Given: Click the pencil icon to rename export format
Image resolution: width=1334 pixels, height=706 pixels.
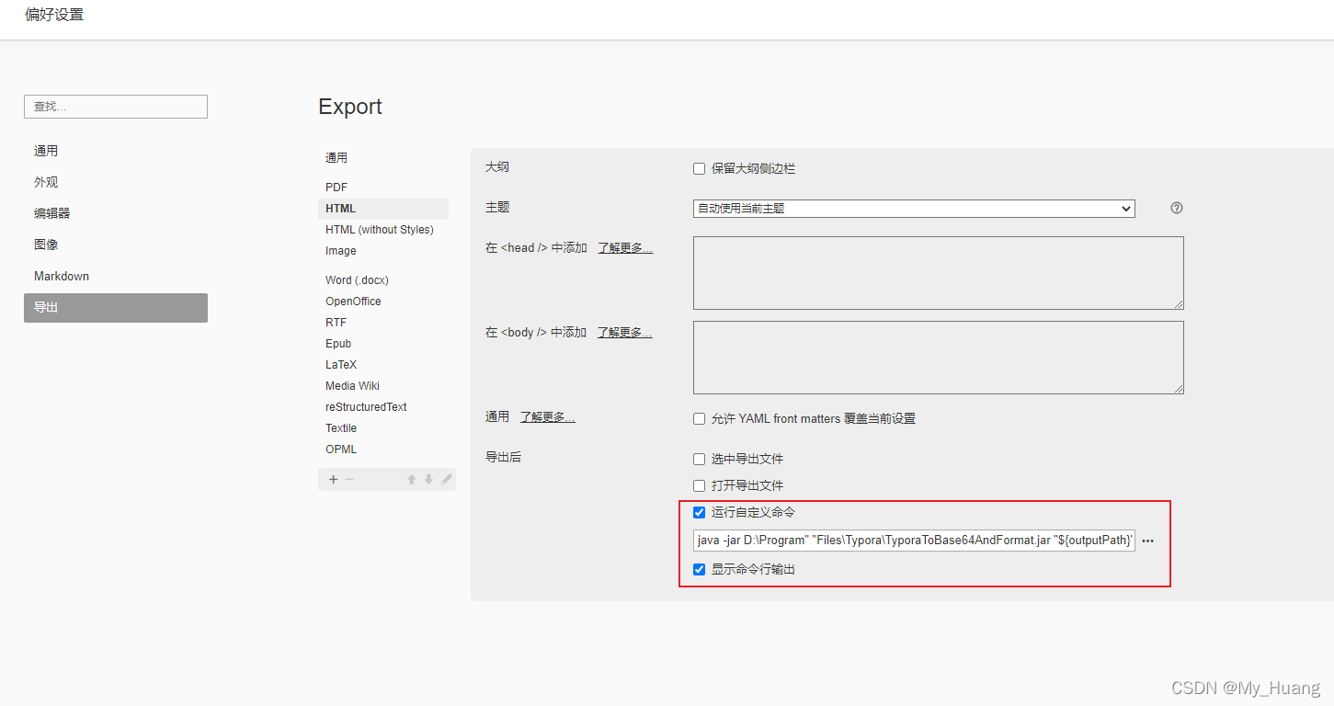Looking at the screenshot, I should point(446,479).
